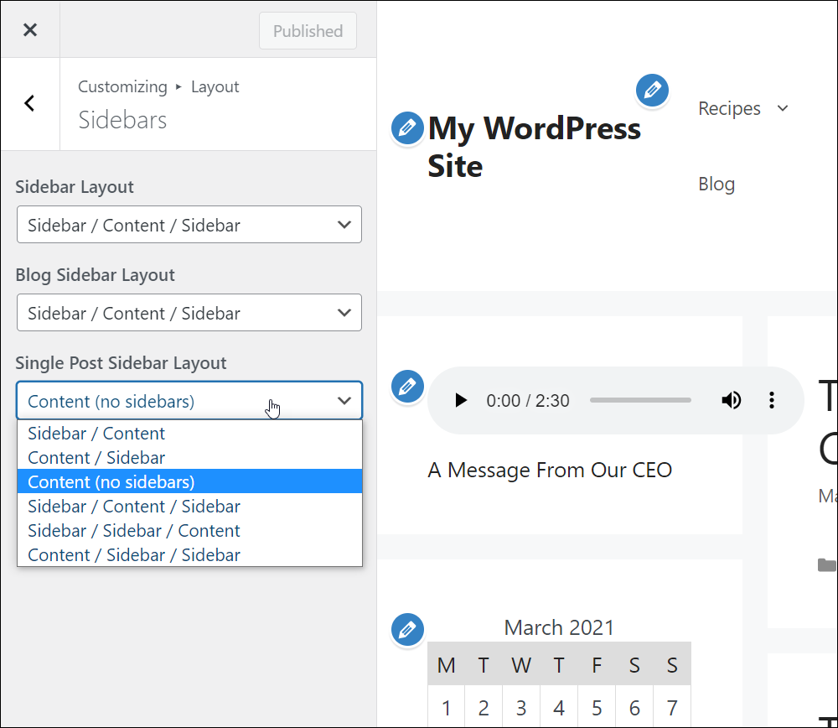Click the 'March 2021' calendar heading
Image resolution: width=838 pixels, height=728 pixels.
(559, 627)
